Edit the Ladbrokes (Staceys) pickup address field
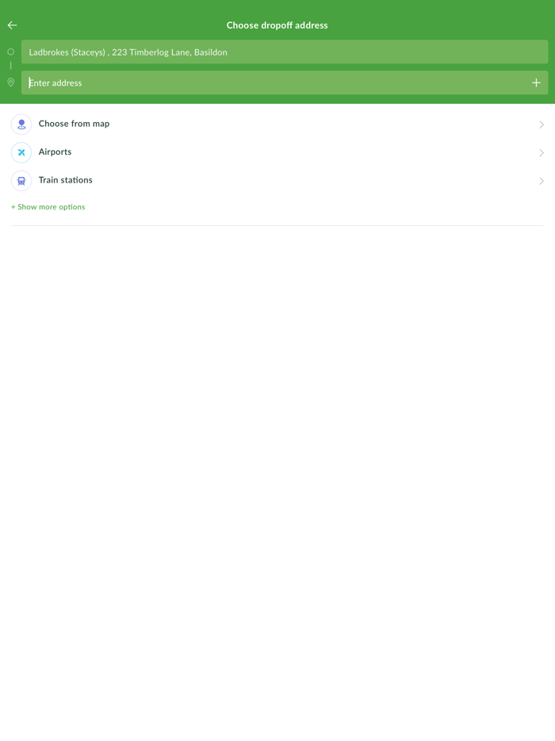Screen dimensions: 555x741 (285, 52)
